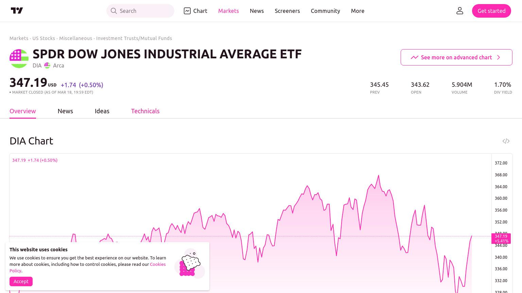The image size is (522, 293).
Task: Open the News menu in top navigation
Action: point(257,11)
